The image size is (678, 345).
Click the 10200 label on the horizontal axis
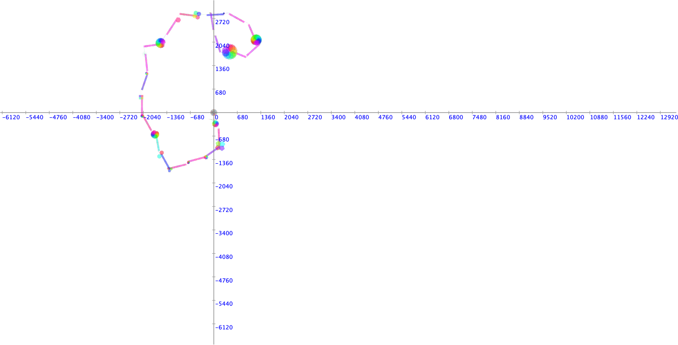point(575,117)
